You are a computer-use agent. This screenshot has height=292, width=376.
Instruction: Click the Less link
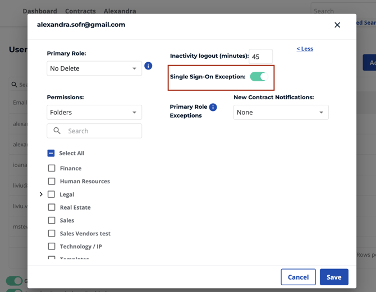pyautogui.click(x=305, y=49)
